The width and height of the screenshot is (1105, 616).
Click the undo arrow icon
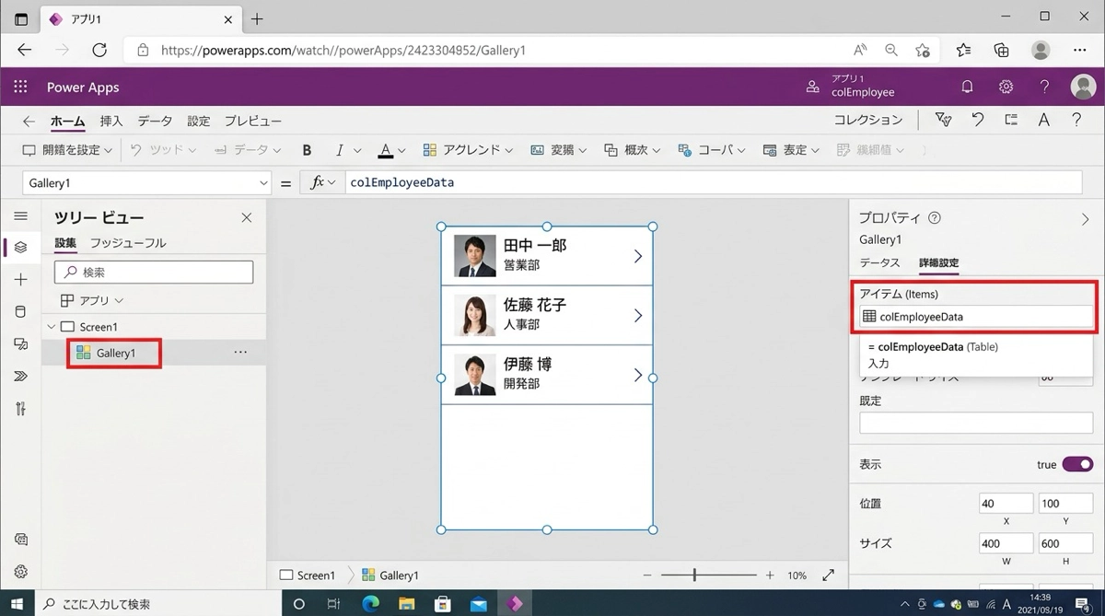(x=977, y=121)
